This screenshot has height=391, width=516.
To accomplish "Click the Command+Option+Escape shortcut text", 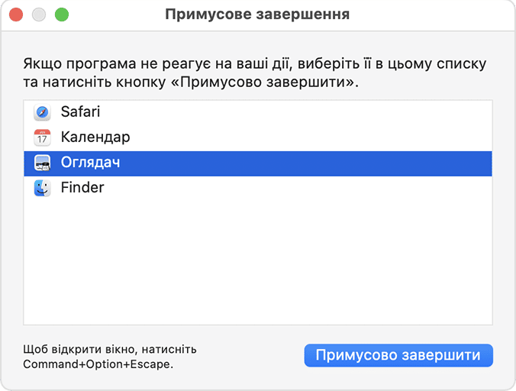I will [98, 364].
